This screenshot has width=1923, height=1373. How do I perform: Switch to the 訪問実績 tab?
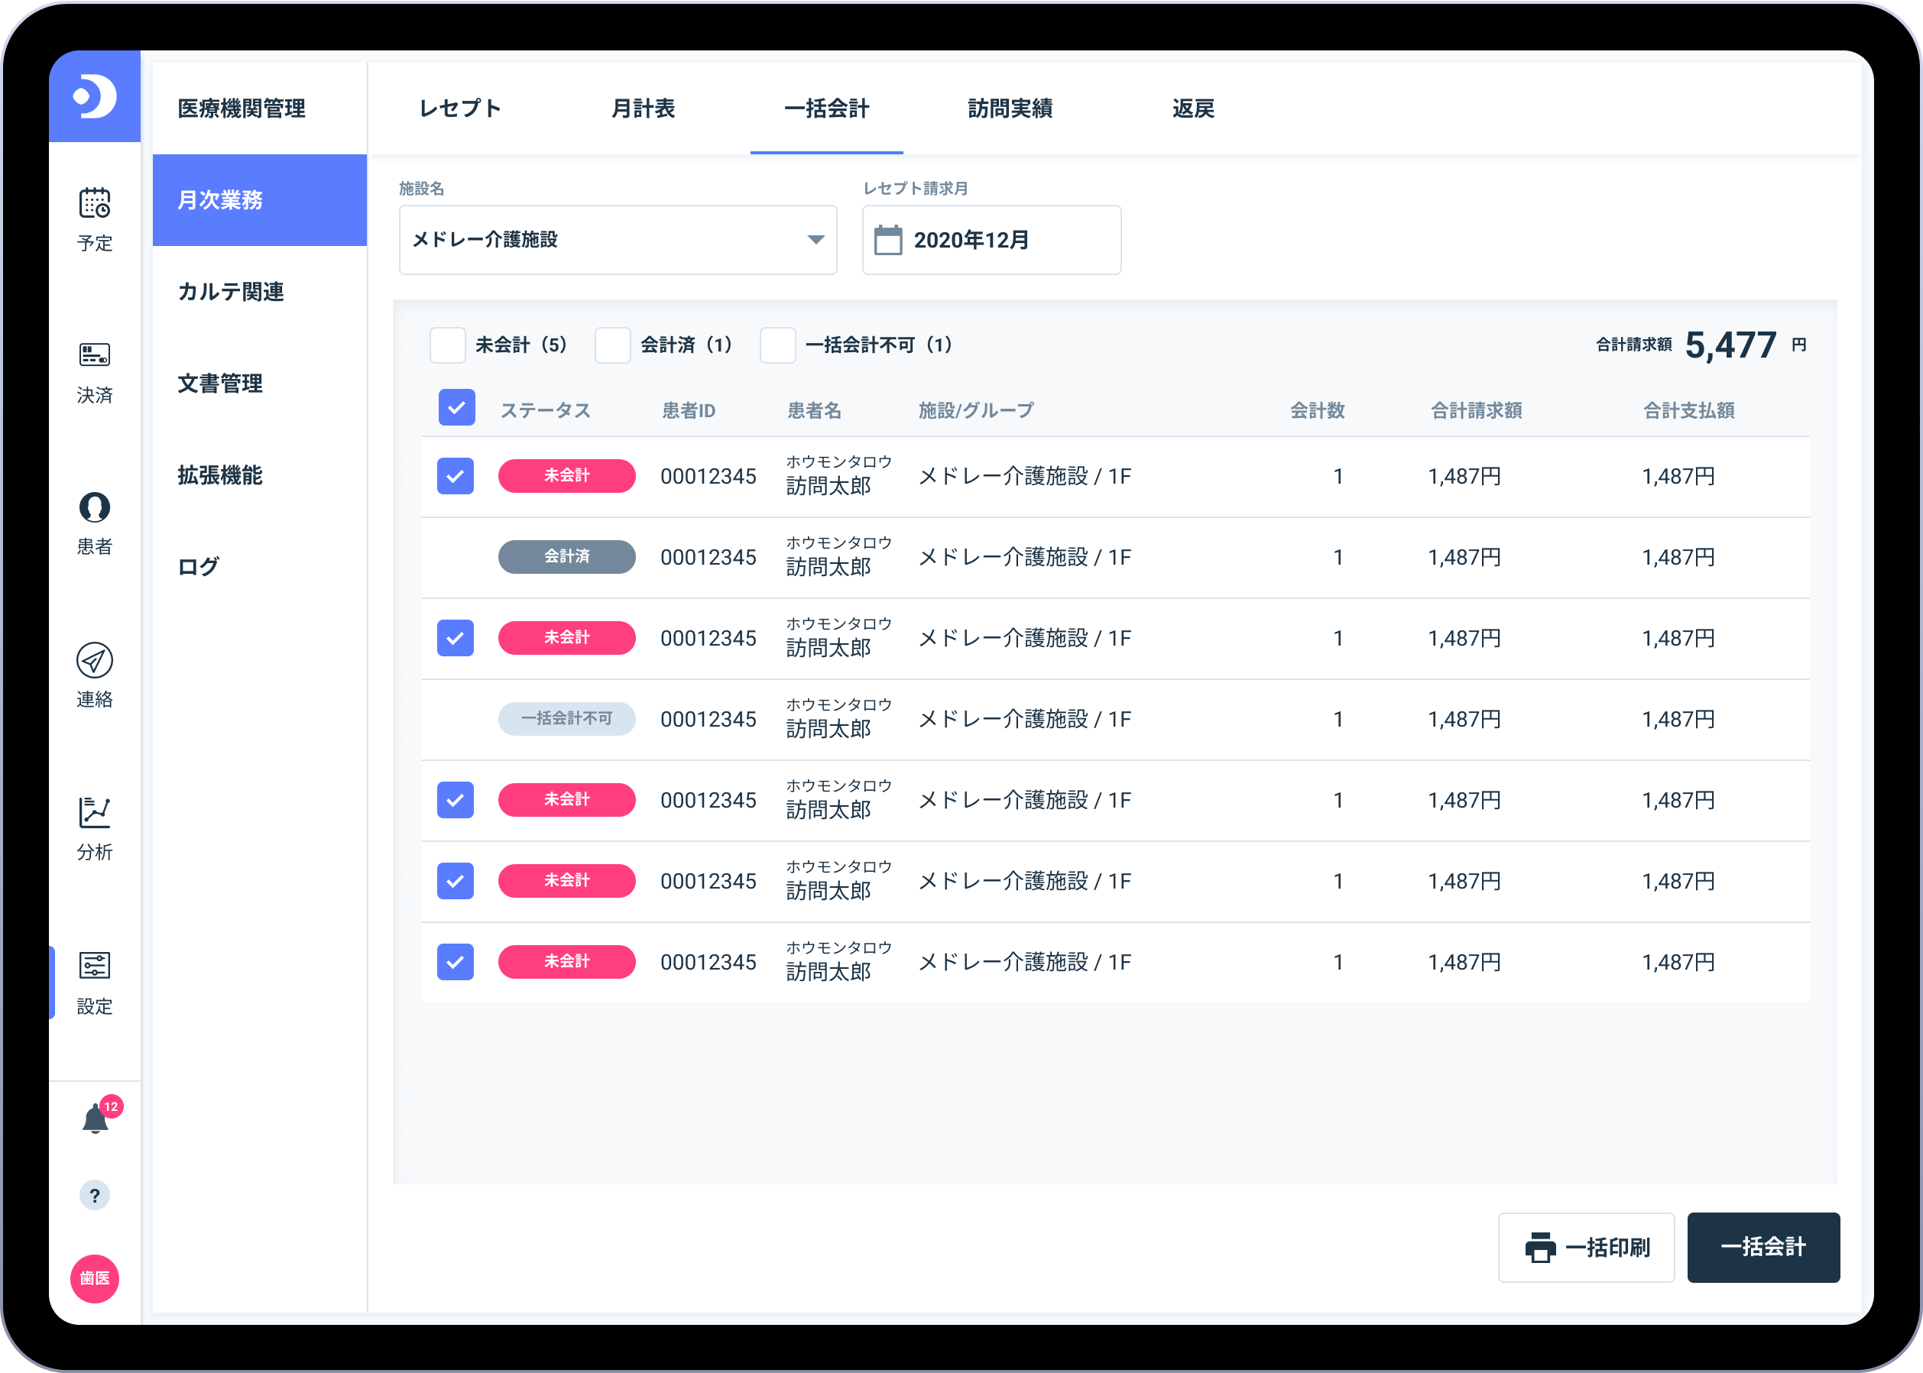click(1010, 109)
